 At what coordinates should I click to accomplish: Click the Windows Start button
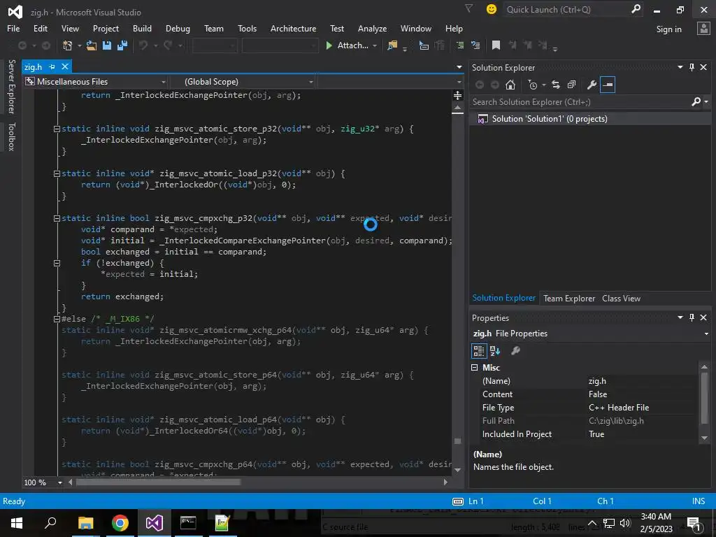17,523
